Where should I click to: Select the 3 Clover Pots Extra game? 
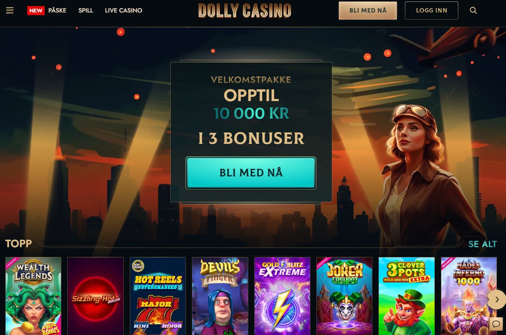pyautogui.click(x=406, y=296)
